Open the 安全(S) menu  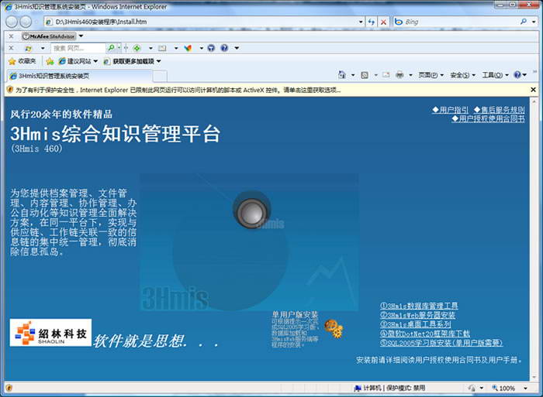point(462,75)
